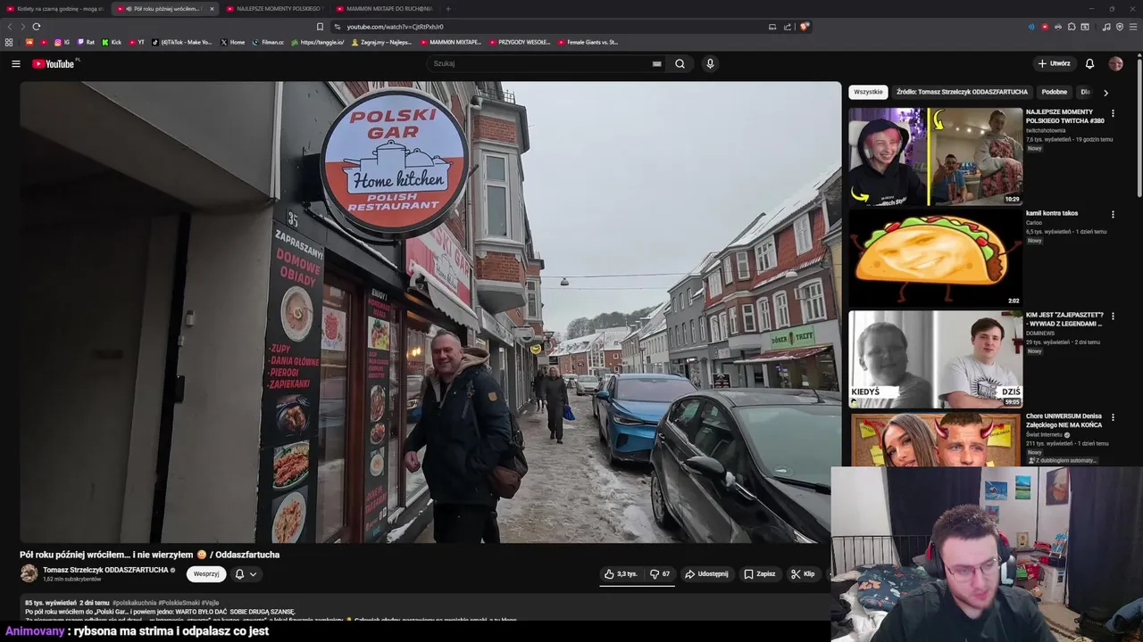1143x642 pixels.
Task: Click the #polskakuchnia hashtag
Action: [x=134, y=603]
